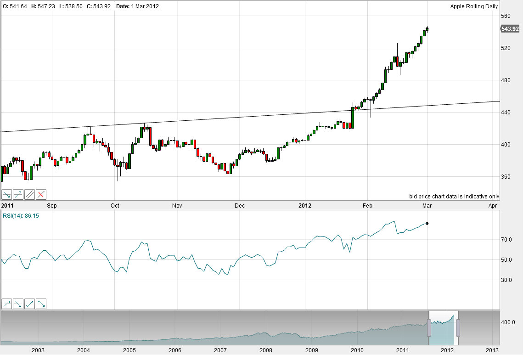
Task: Select the downward trendline drawing tool
Action: (7, 194)
